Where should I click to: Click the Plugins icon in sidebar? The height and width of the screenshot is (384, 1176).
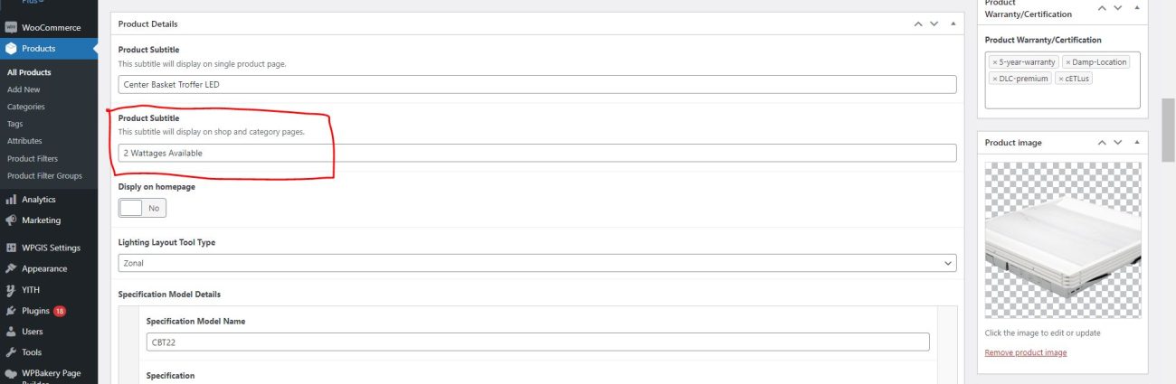click(11, 311)
